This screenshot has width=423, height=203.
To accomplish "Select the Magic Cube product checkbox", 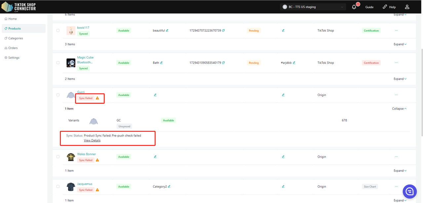I will [x=58, y=63].
